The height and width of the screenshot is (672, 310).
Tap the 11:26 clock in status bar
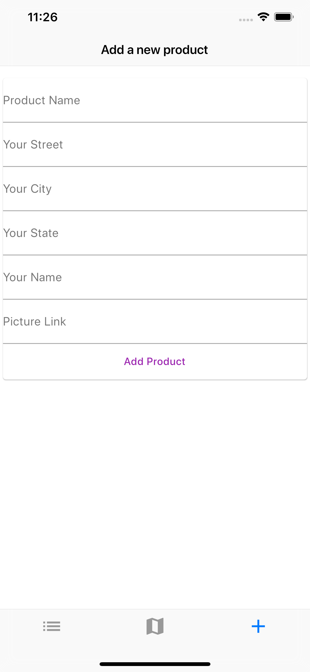click(42, 17)
